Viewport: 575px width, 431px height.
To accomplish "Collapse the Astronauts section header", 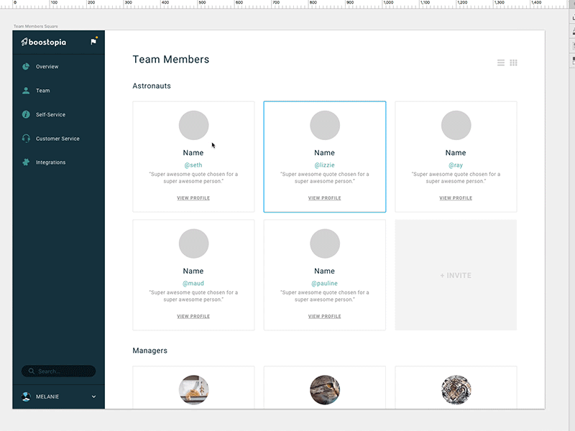I will (x=151, y=86).
